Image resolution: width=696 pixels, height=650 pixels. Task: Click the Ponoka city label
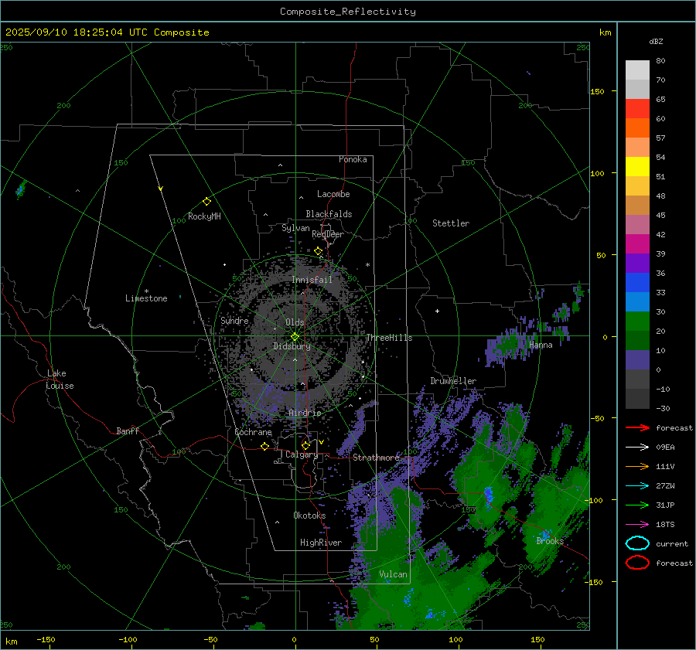[x=353, y=159]
